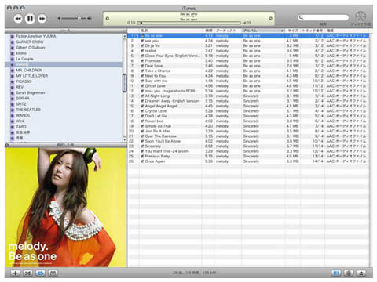The width and height of the screenshot is (377, 282).
Task: Sort songs by the artist column header
Action: (228, 31)
